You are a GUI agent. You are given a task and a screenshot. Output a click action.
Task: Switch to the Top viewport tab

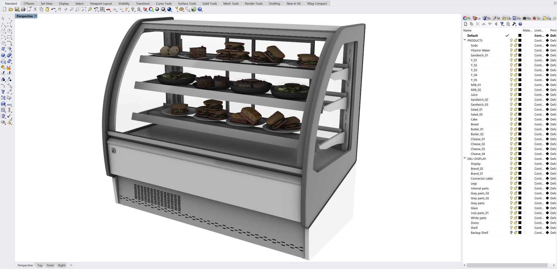click(x=40, y=265)
